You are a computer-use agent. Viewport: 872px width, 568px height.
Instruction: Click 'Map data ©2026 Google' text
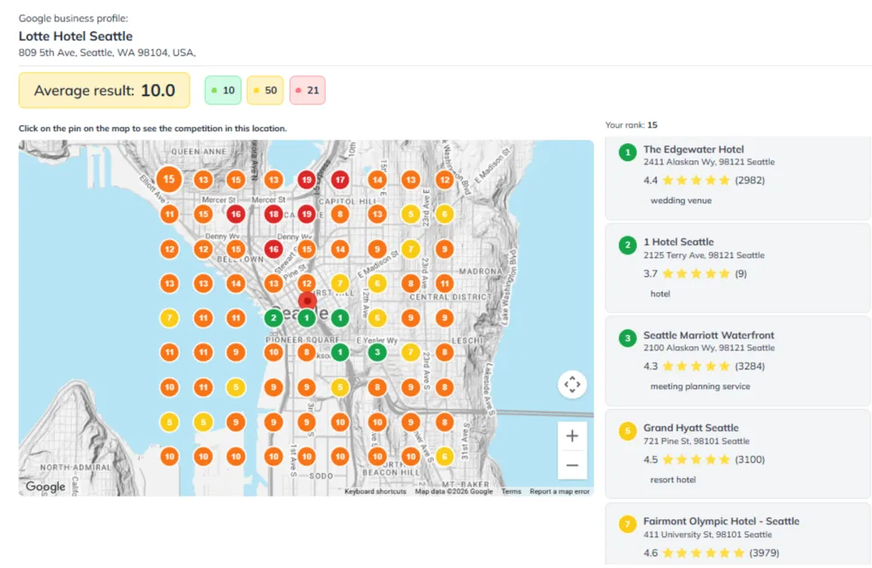pos(454,491)
